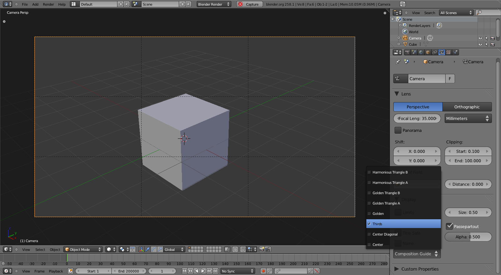This screenshot has width=501, height=275.
Task: Select the Camera Object Data tab
Action: (442, 52)
